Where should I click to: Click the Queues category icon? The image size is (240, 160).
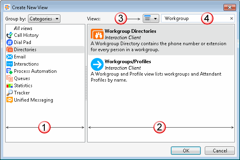point(10,78)
